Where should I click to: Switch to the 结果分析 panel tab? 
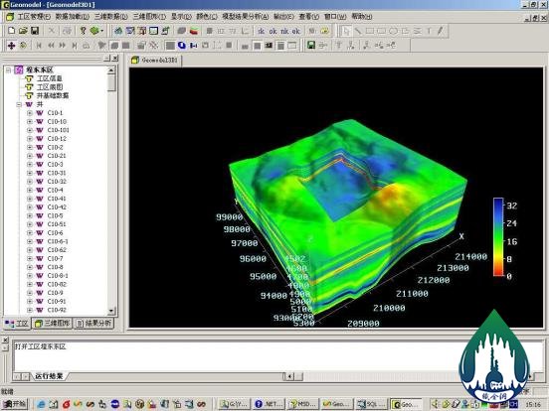point(94,324)
